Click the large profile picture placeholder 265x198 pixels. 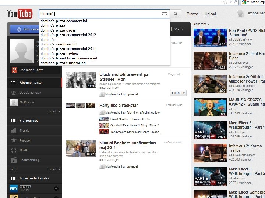pos(22,51)
